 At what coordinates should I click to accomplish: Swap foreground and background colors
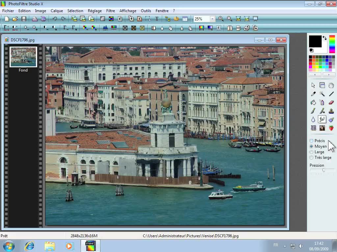325,38
